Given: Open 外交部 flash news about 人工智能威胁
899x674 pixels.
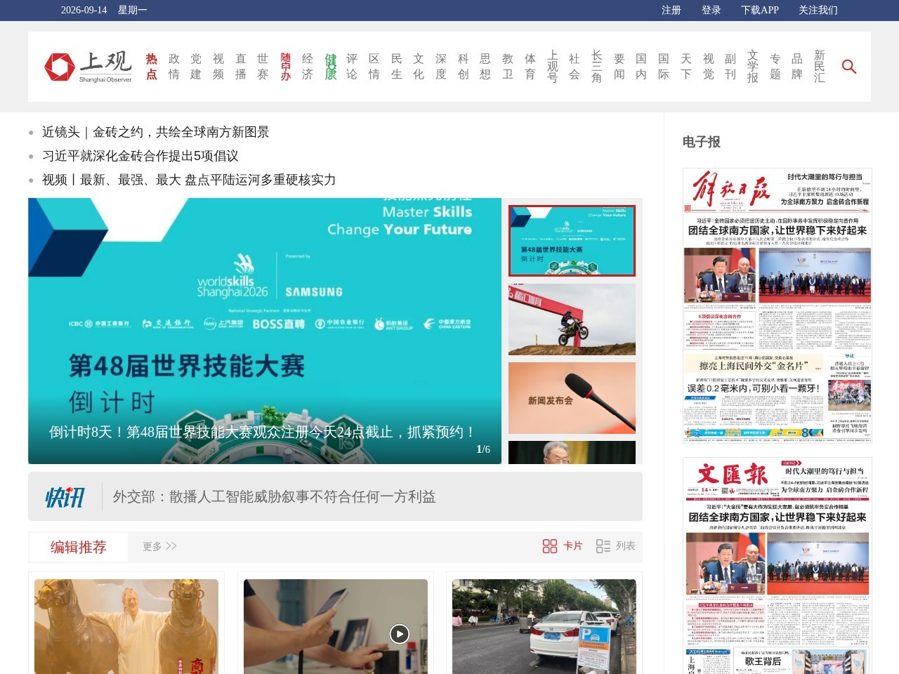Looking at the screenshot, I should point(275,497).
